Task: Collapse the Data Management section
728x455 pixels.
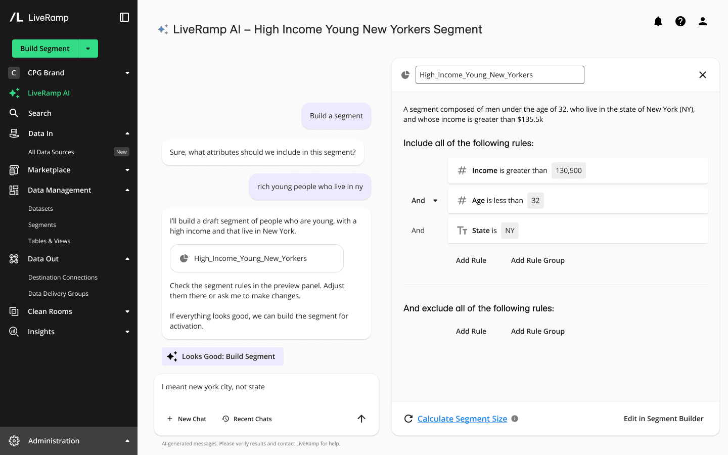Action: (127, 190)
